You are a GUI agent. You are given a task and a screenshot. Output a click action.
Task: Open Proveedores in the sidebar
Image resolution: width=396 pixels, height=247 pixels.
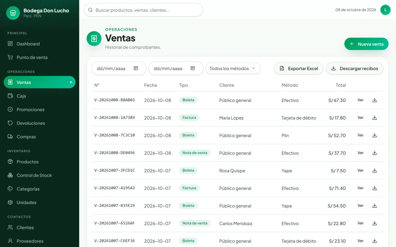[40, 241]
